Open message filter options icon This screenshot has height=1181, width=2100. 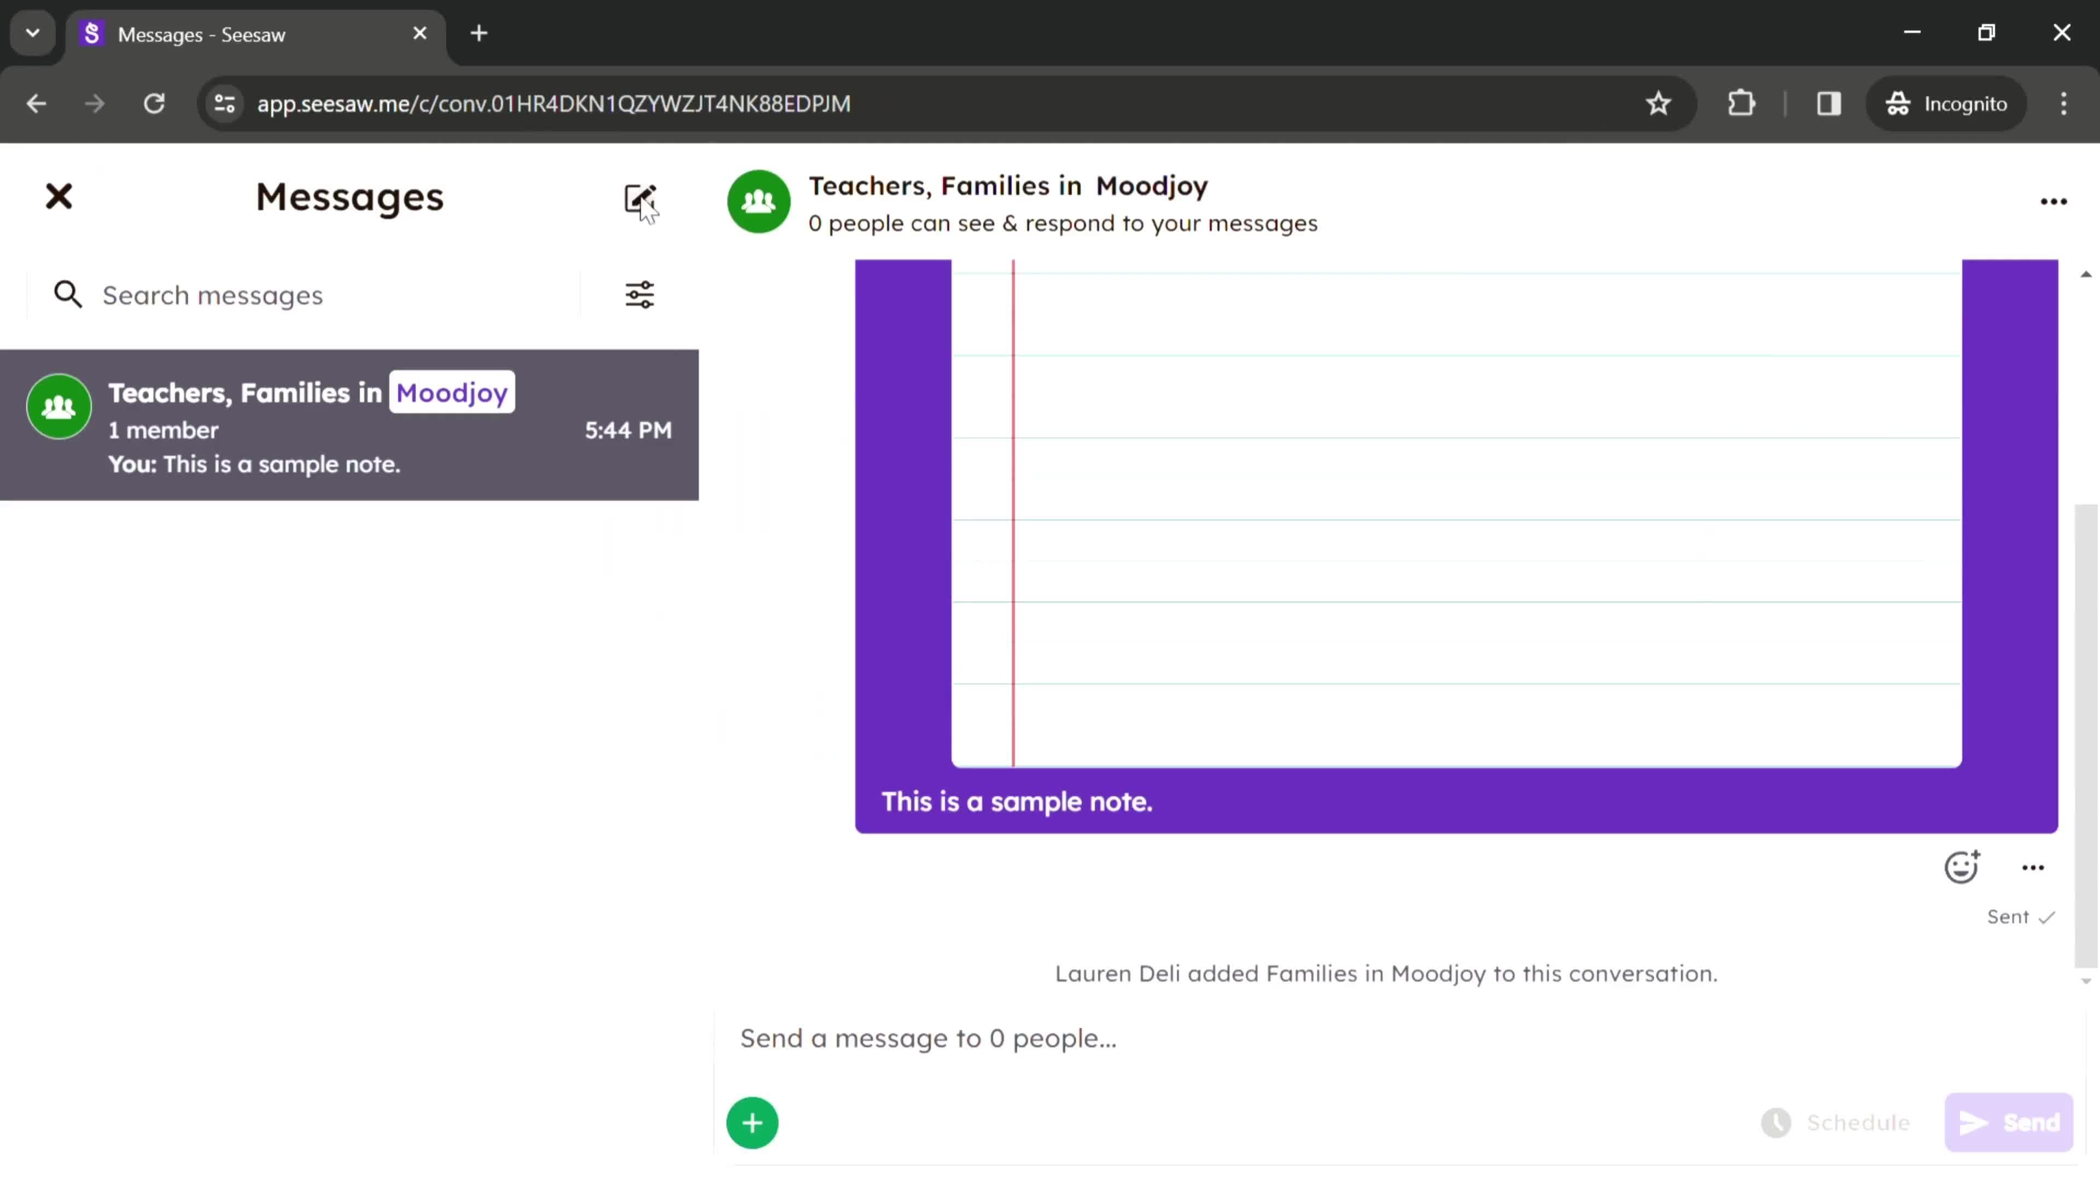tap(640, 295)
